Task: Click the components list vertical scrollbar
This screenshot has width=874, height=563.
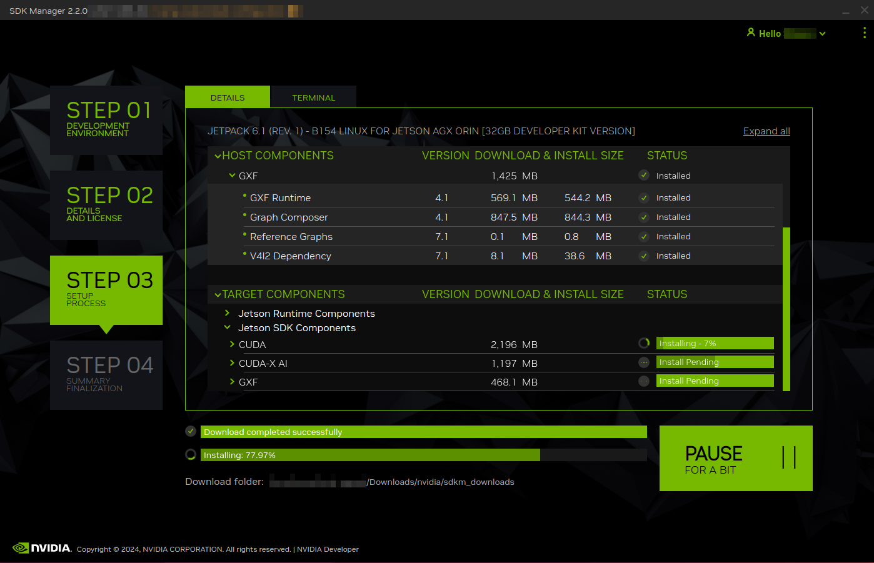Action: coord(786,309)
